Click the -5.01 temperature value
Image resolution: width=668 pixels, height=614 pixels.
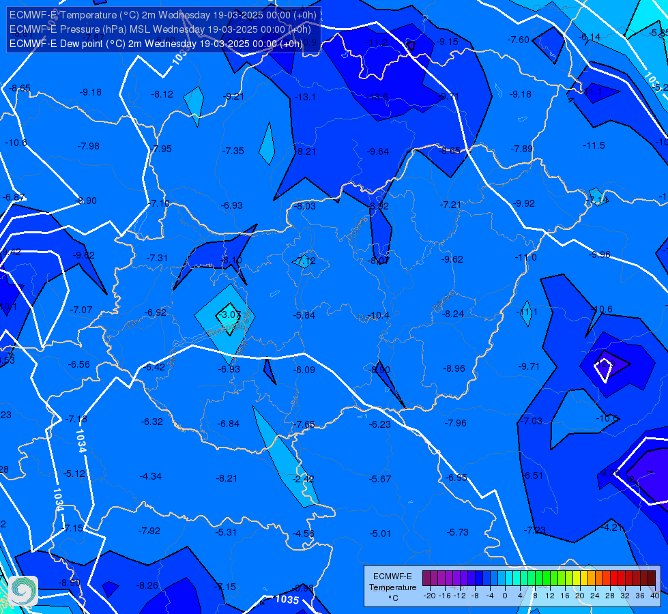point(380,533)
